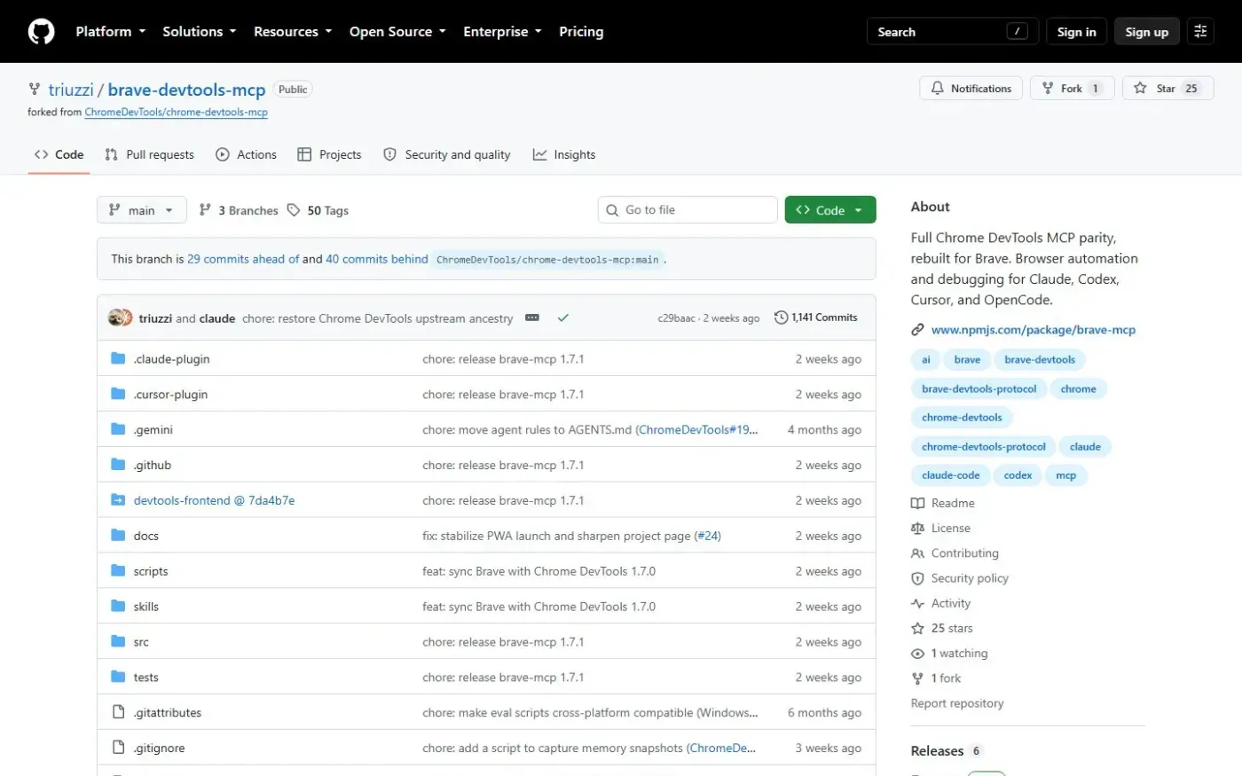Click the submodule icon for devtools-frontend

click(x=118, y=500)
